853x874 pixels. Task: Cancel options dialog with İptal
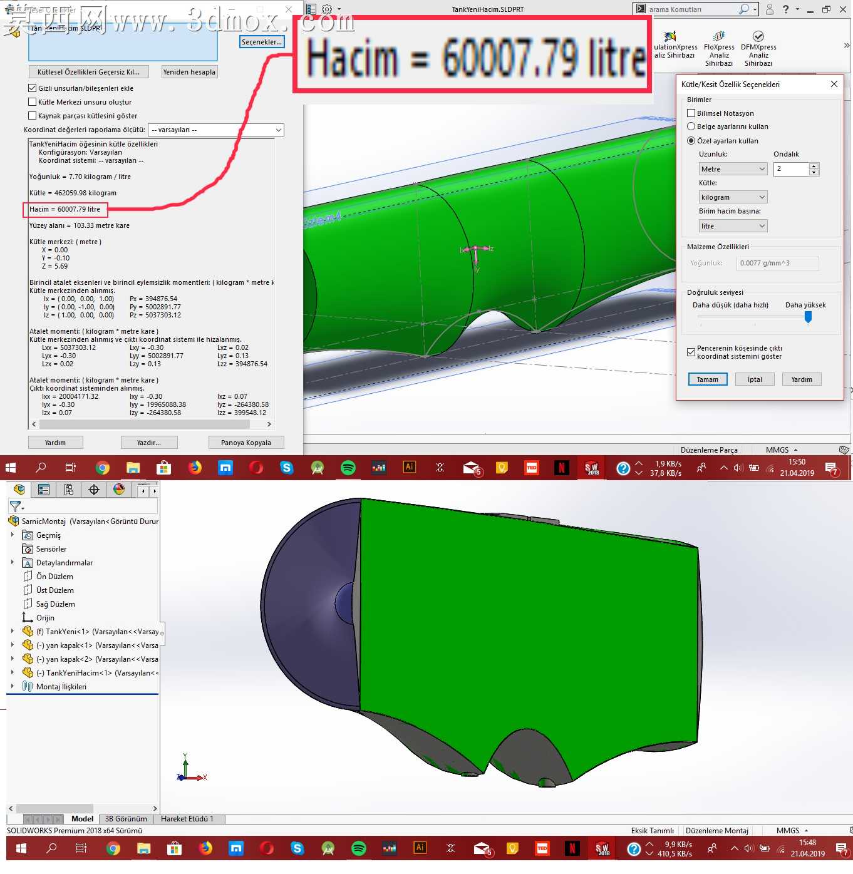[x=755, y=379]
